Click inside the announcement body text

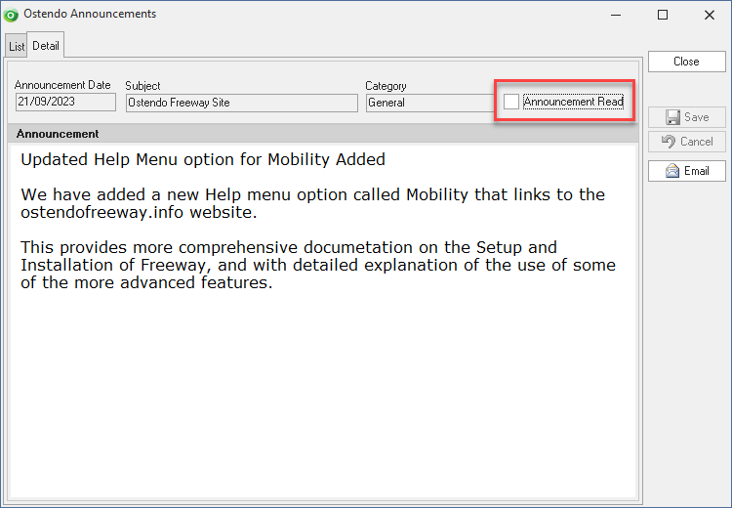[323, 321]
